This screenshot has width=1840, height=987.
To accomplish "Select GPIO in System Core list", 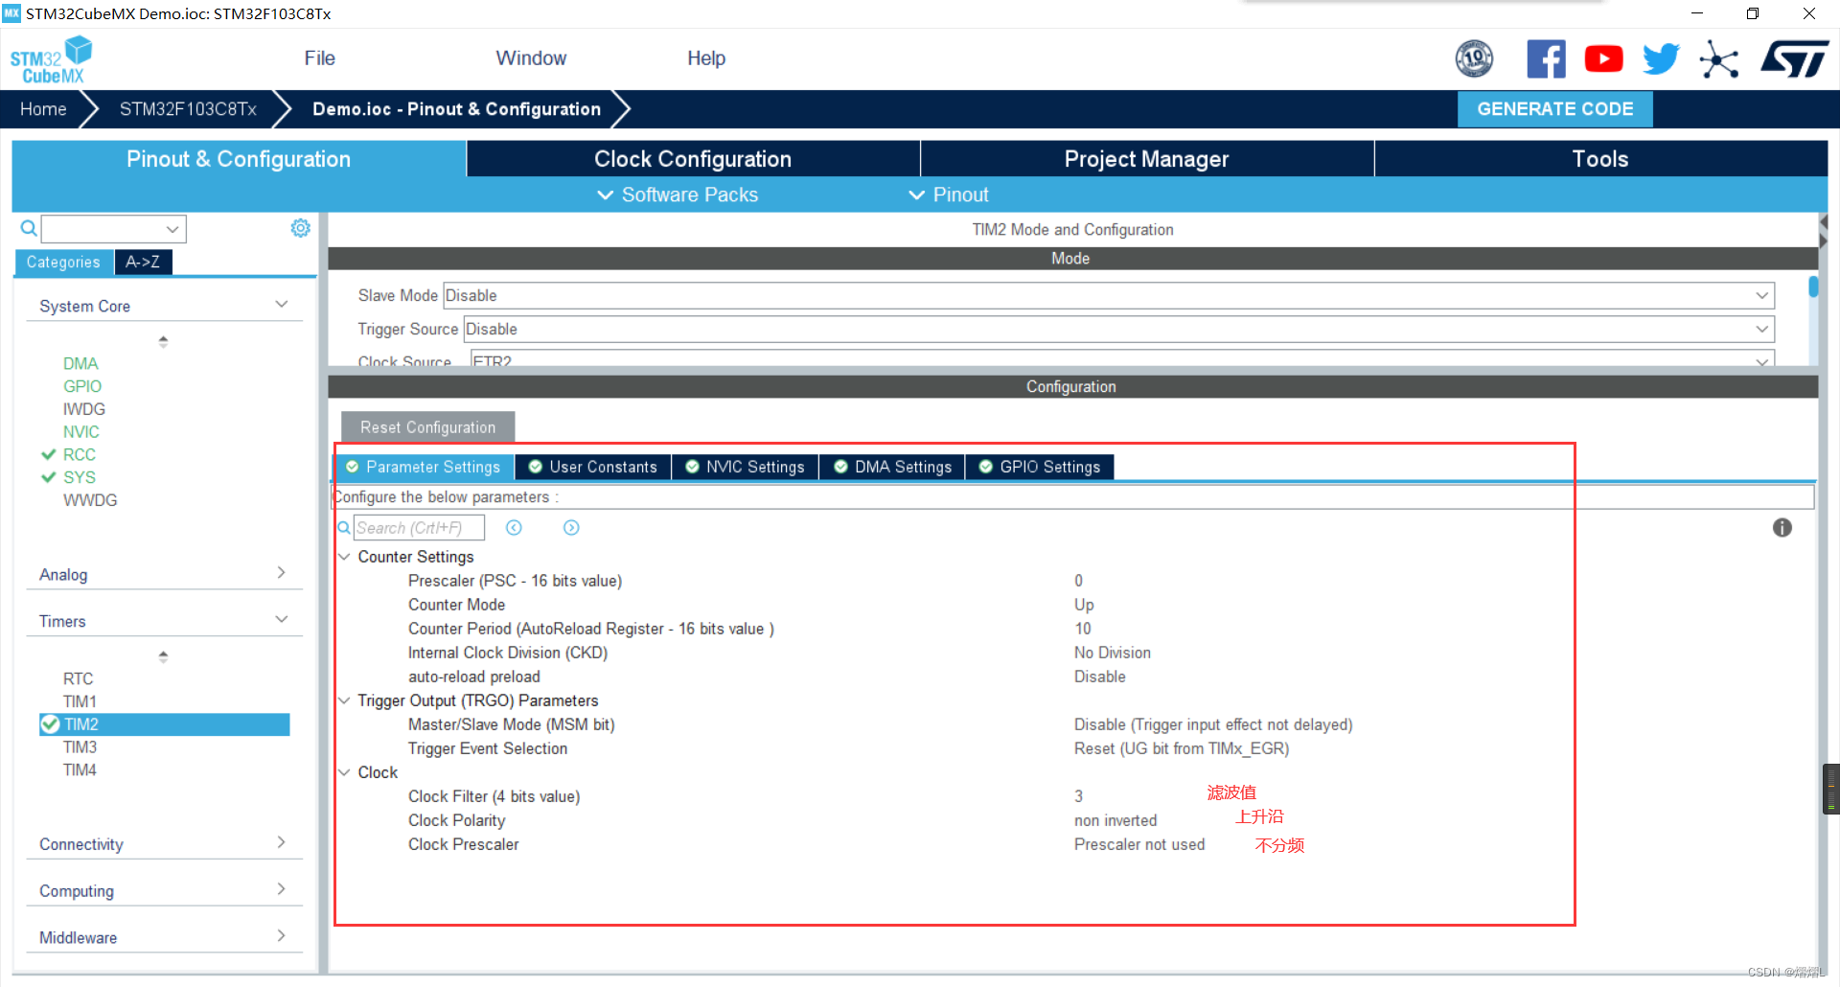I will click(x=82, y=386).
